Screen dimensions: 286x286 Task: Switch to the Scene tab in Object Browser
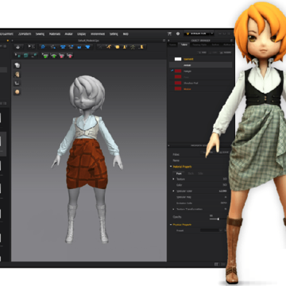(172, 44)
